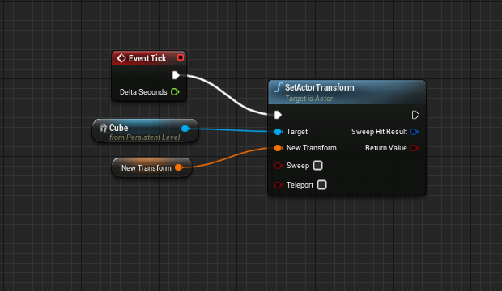Click the 'from Persistent Level' text
The image size is (502, 291).
tap(145, 137)
